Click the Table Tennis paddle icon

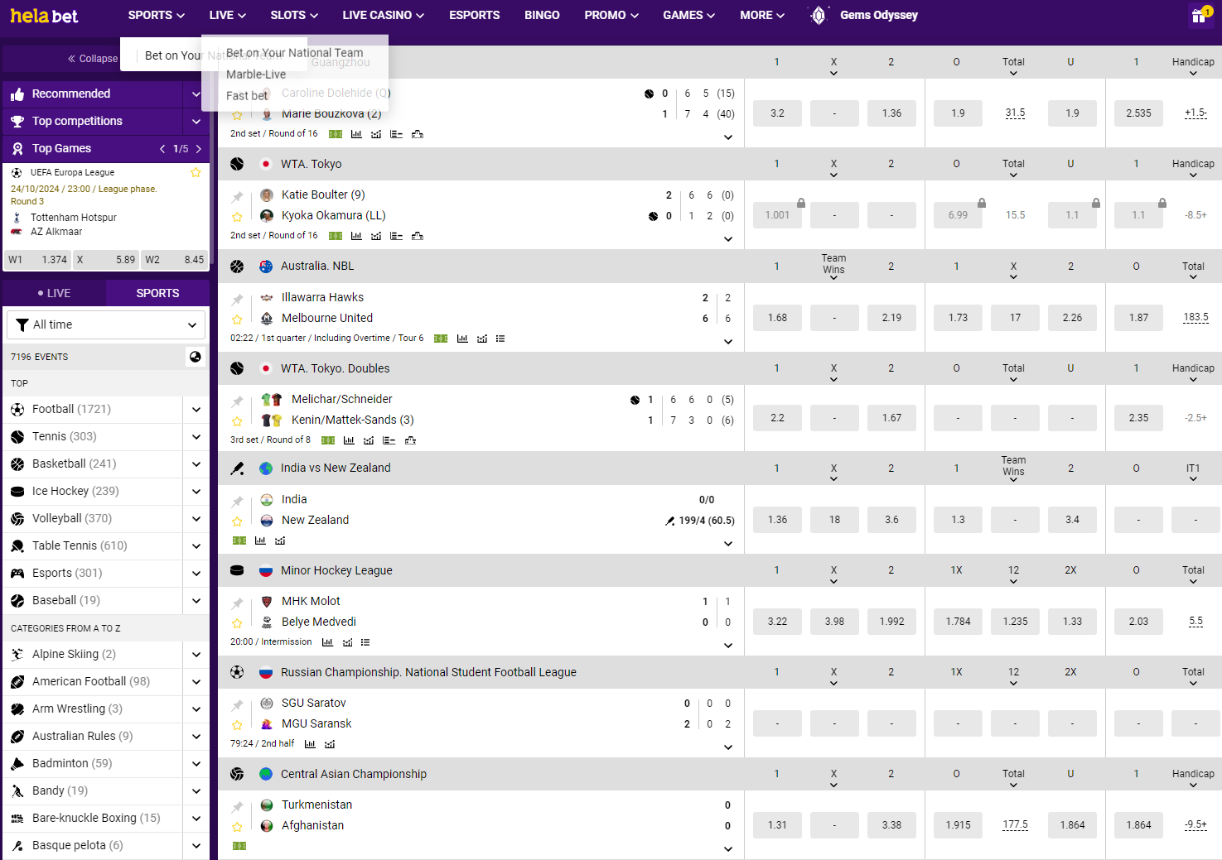point(17,546)
